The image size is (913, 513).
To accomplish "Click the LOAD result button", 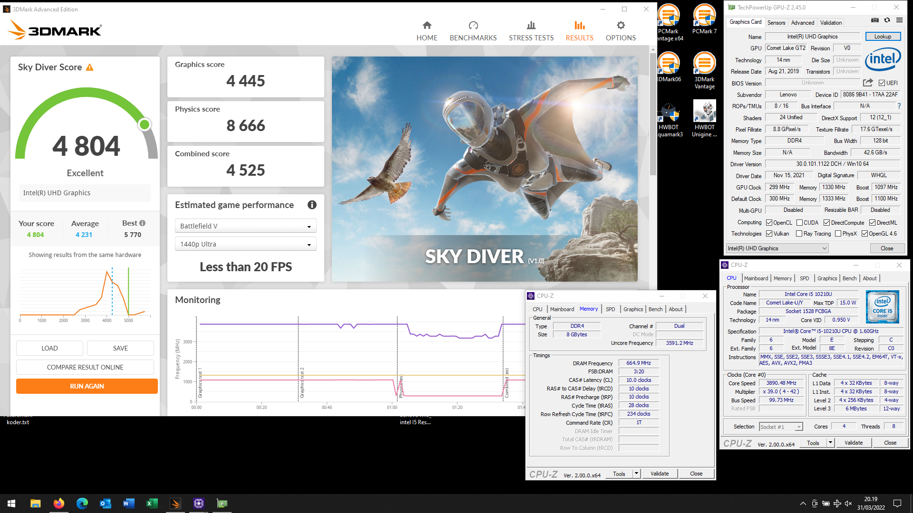I will point(49,348).
